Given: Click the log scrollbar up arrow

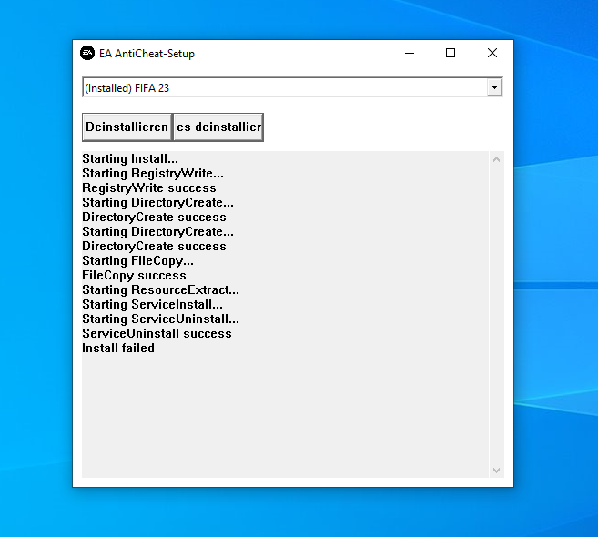Looking at the screenshot, I should (496, 159).
